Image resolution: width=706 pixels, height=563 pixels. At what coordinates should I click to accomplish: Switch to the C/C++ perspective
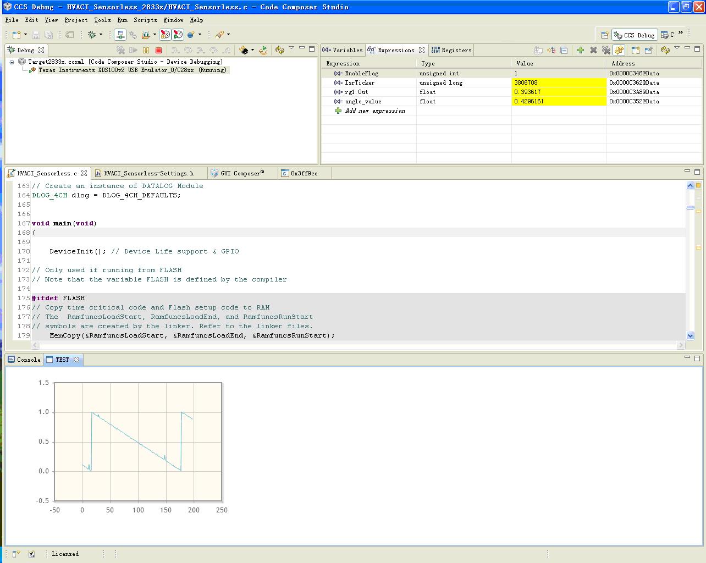(672, 34)
